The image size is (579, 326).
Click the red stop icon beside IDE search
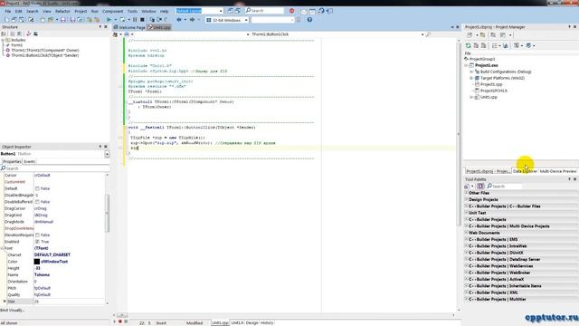click(291, 11)
